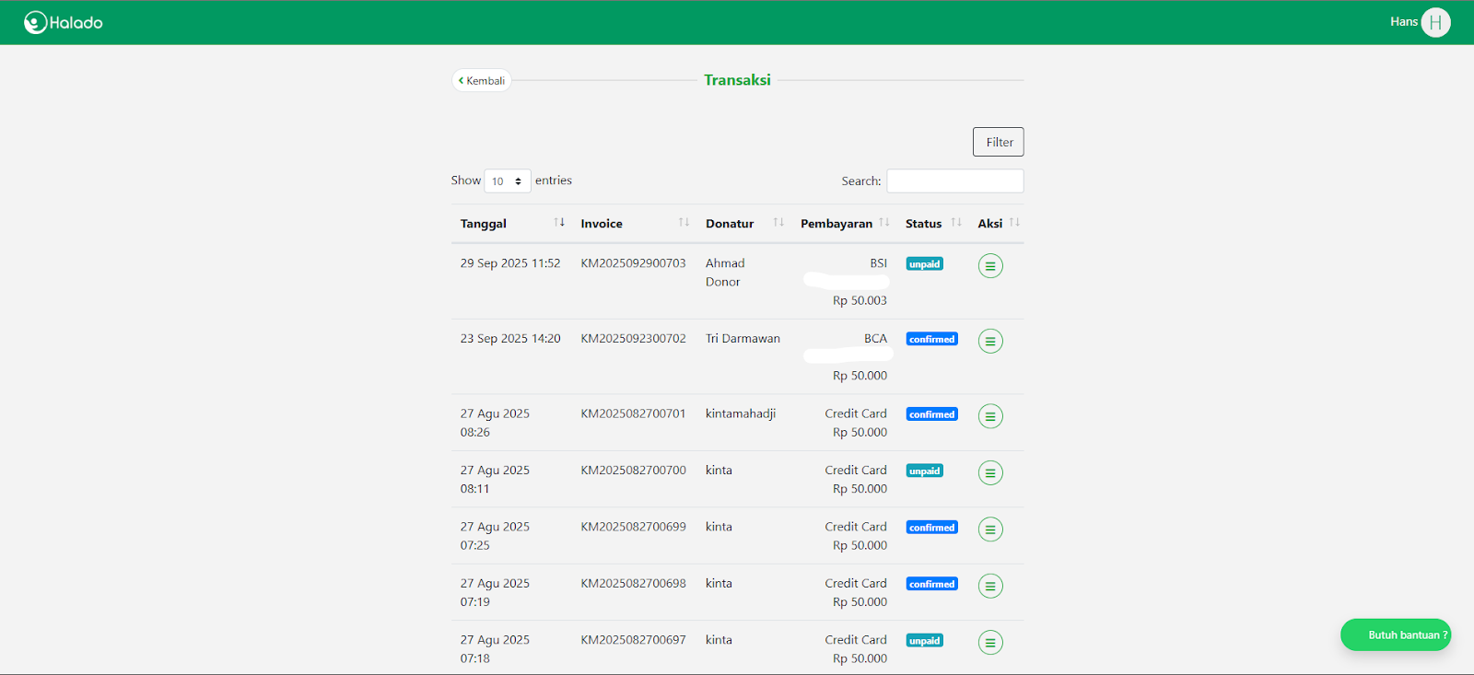Screen dimensions: 1474x675
Task: Open the Butuh bantuan help button
Action: [x=1396, y=634]
